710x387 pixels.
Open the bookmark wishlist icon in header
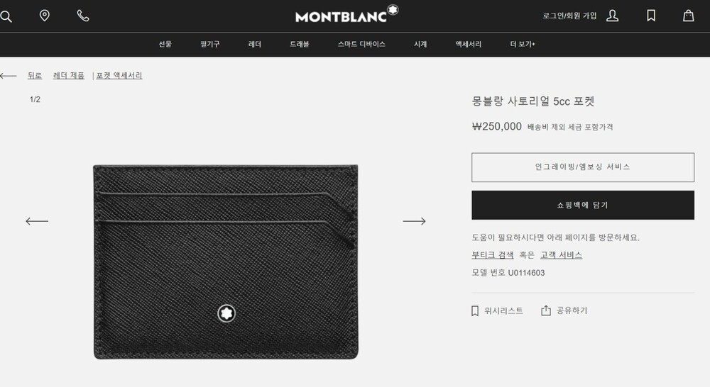[650, 16]
